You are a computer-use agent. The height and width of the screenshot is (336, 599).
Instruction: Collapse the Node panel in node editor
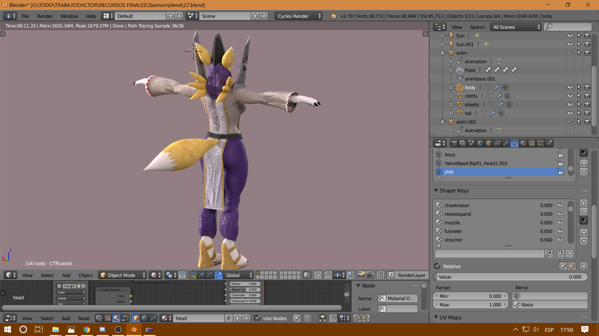(x=358, y=286)
